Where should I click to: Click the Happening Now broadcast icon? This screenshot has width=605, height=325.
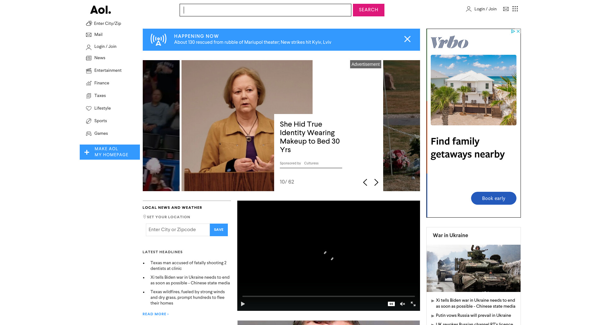pos(158,40)
